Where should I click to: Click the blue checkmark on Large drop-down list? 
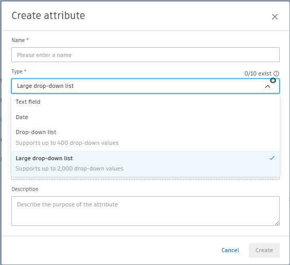click(272, 158)
